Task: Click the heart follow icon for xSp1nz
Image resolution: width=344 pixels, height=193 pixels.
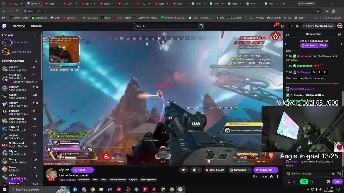Action: (x=183, y=170)
